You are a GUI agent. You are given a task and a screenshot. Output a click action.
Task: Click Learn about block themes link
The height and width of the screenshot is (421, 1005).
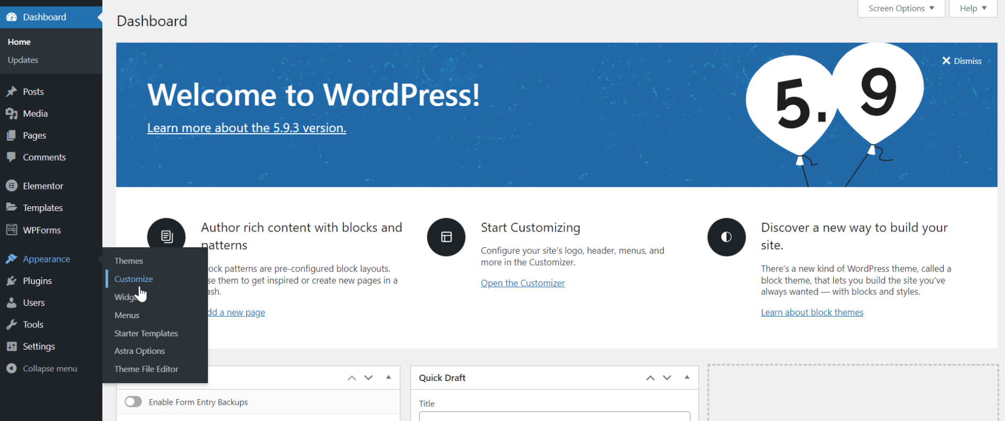(812, 312)
